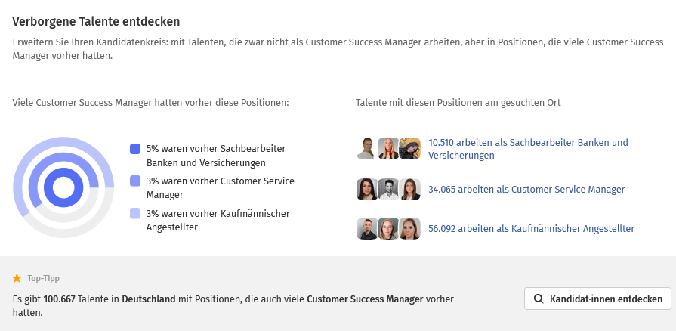
Task: Select the middle blue chart ring arc
Action: pos(63,157)
